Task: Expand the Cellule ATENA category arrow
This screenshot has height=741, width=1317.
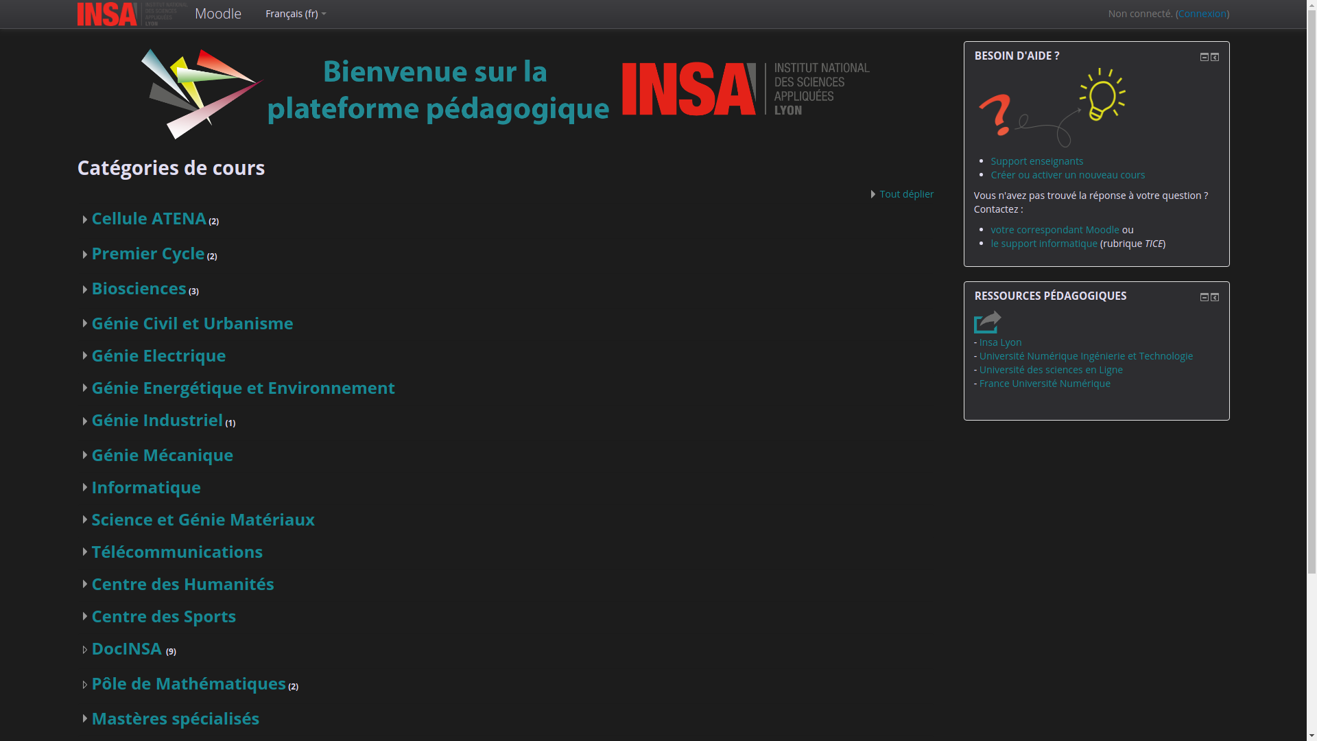Action: click(x=84, y=220)
